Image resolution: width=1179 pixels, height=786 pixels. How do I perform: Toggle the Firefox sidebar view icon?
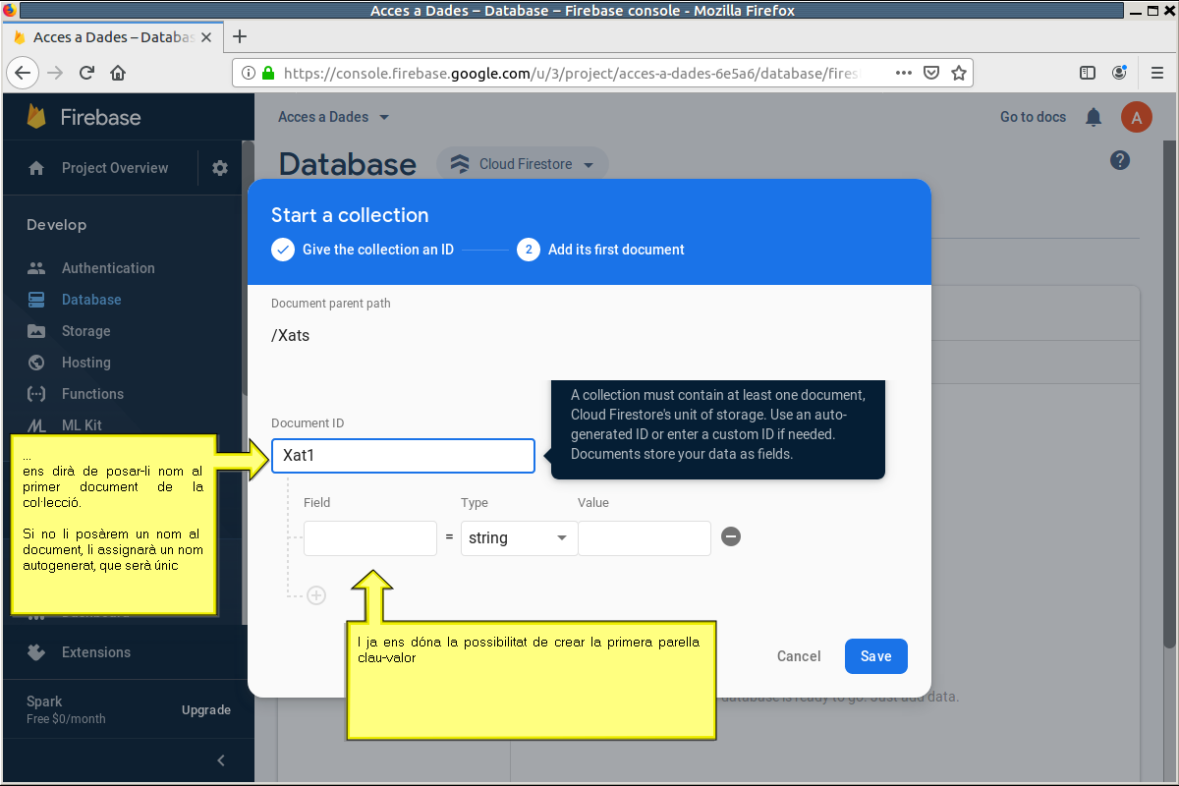[1088, 73]
